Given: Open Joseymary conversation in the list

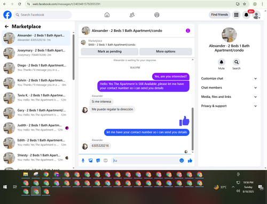Looking at the screenshot, I should (36, 53).
